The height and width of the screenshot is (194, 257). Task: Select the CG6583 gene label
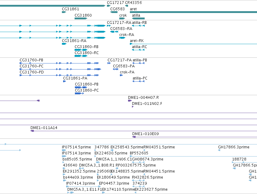117,9
